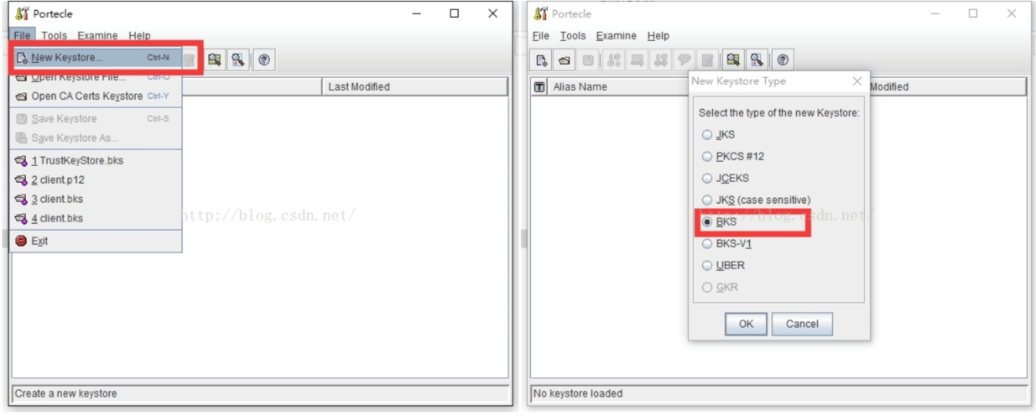Click Examine Certificate icon in right window toolbar
Image resolution: width=1036 pixels, height=416 pixels.
[x=731, y=60]
